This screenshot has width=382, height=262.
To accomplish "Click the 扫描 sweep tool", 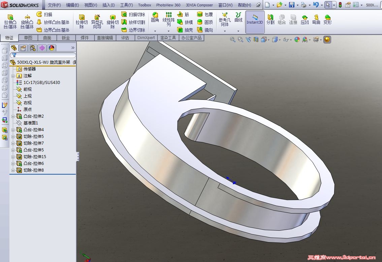I will point(44,14).
